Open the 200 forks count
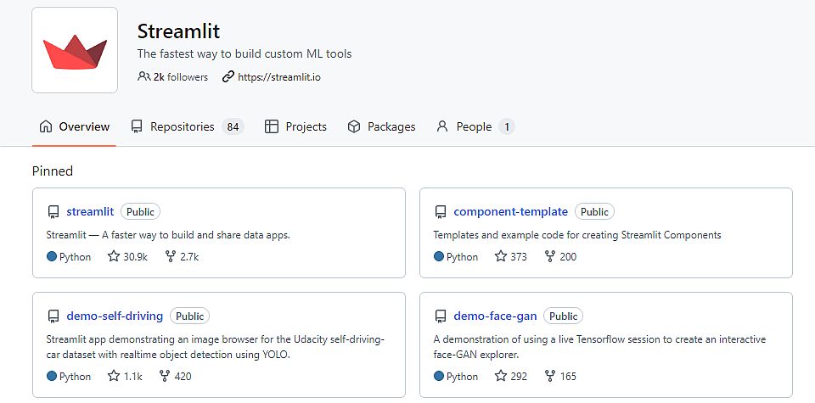The height and width of the screenshot is (403, 815). [568, 256]
